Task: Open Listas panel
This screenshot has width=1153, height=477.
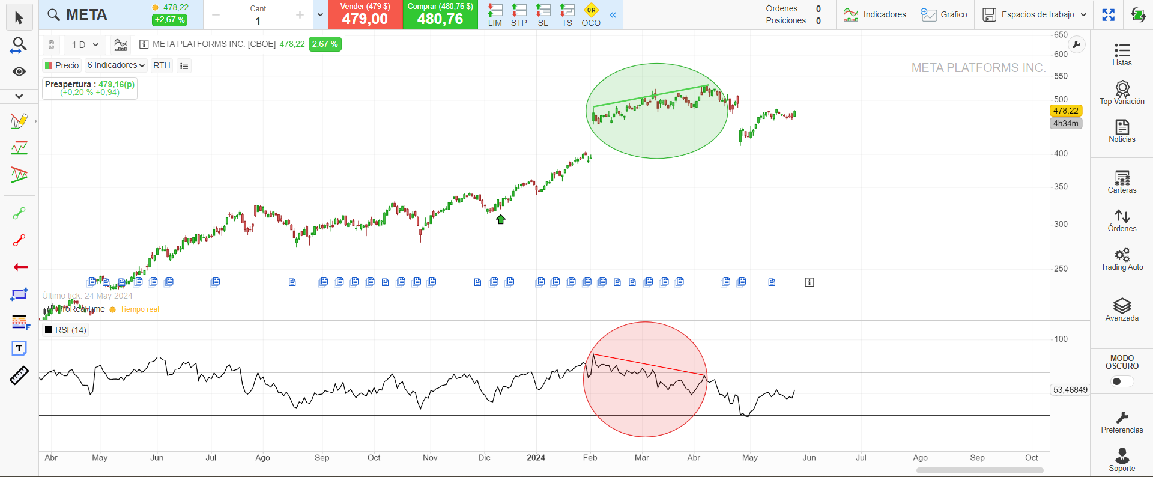Action: [x=1122, y=55]
